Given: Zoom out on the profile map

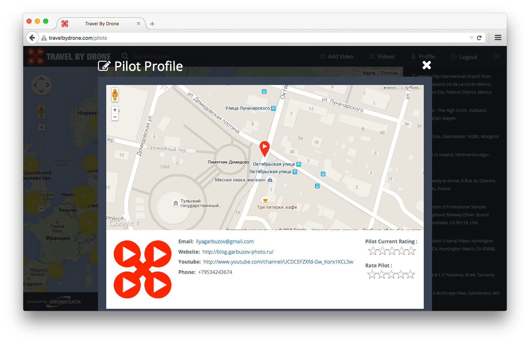Looking at the screenshot, I should point(115,117).
